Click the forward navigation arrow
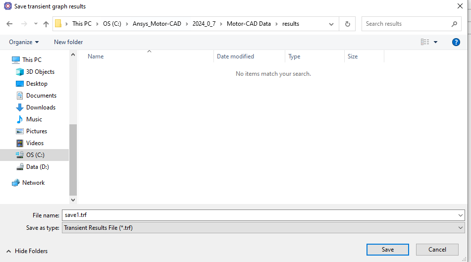The width and height of the screenshot is (471, 262). click(x=24, y=24)
